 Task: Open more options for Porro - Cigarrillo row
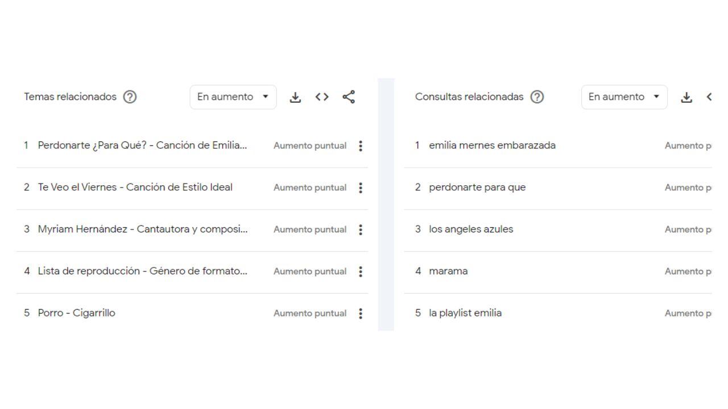361,314
